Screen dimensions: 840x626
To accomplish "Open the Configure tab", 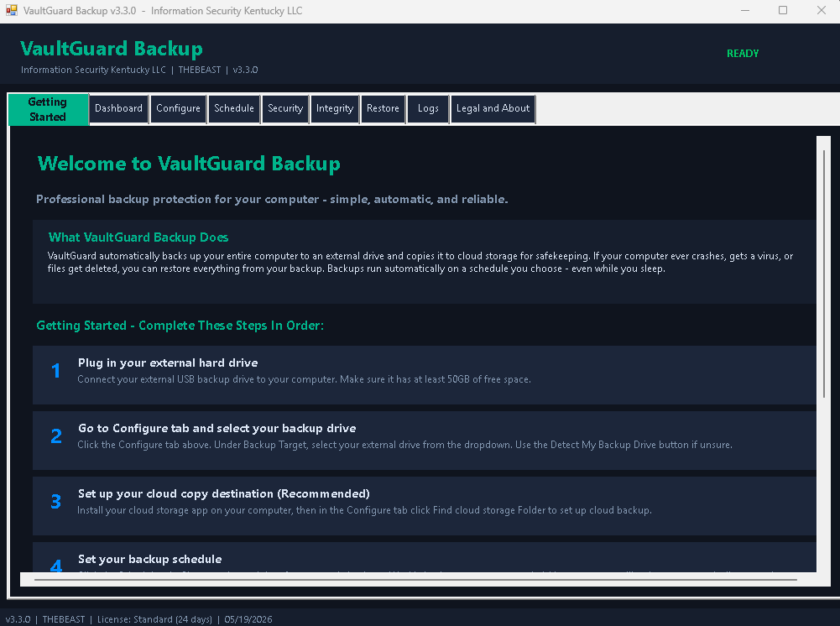I will [179, 109].
